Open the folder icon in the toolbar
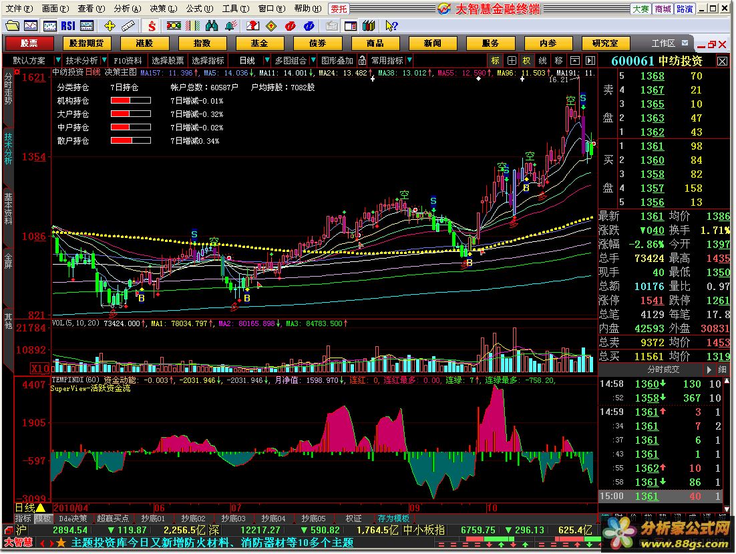 (12, 26)
